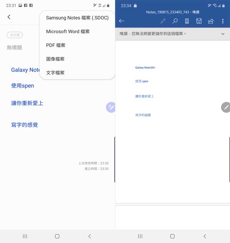Screen dimensions: 230x243
Task: Tap system back button on left phone
Action: (x=89, y=236)
